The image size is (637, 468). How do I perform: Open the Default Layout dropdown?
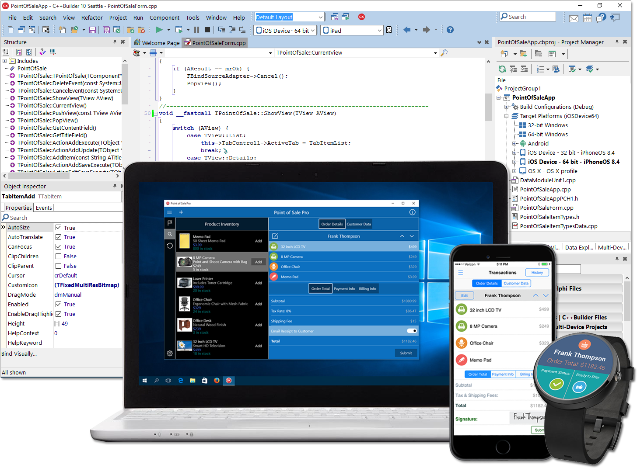click(x=321, y=17)
